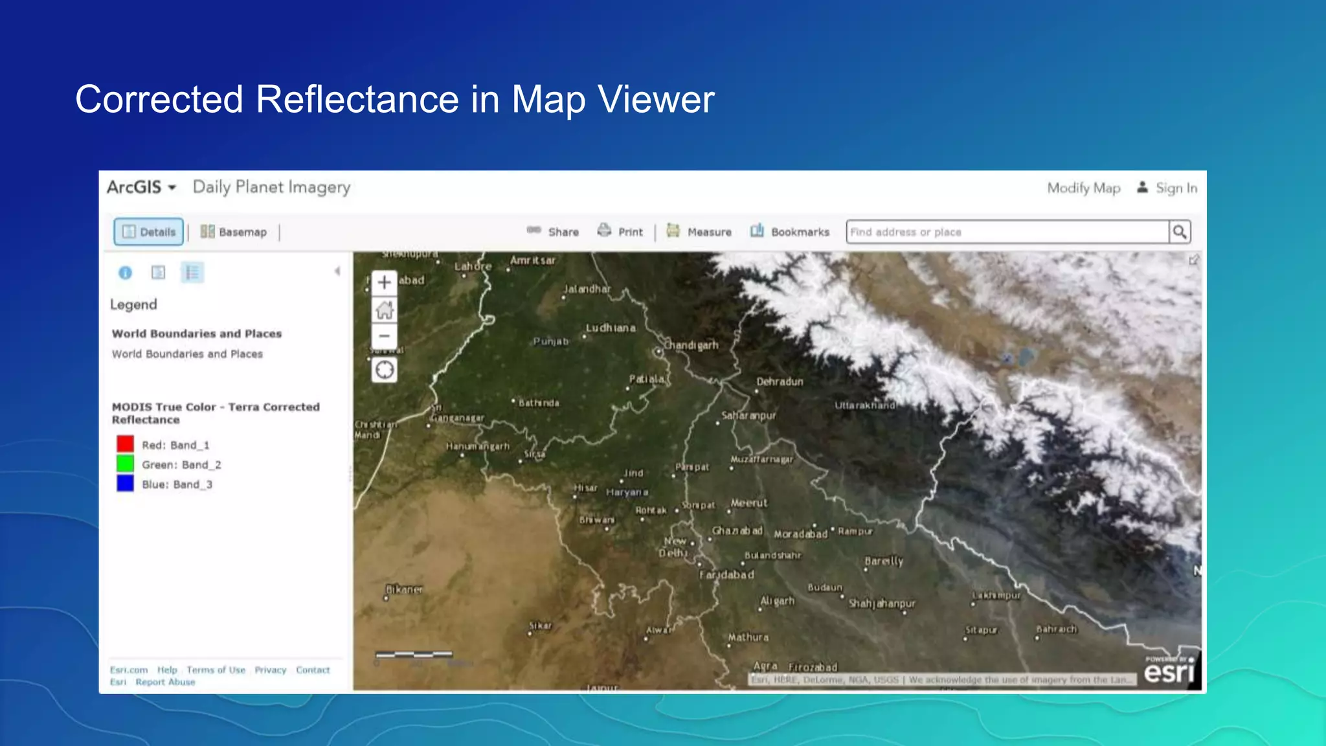
Task: Click MODIS True Color layer heading
Action: pyautogui.click(x=216, y=413)
